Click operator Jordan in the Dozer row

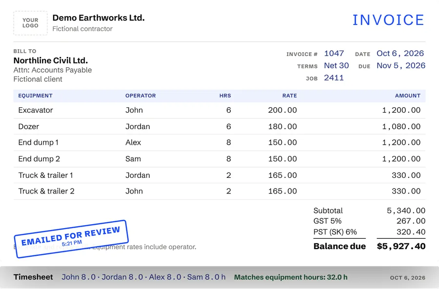click(138, 126)
